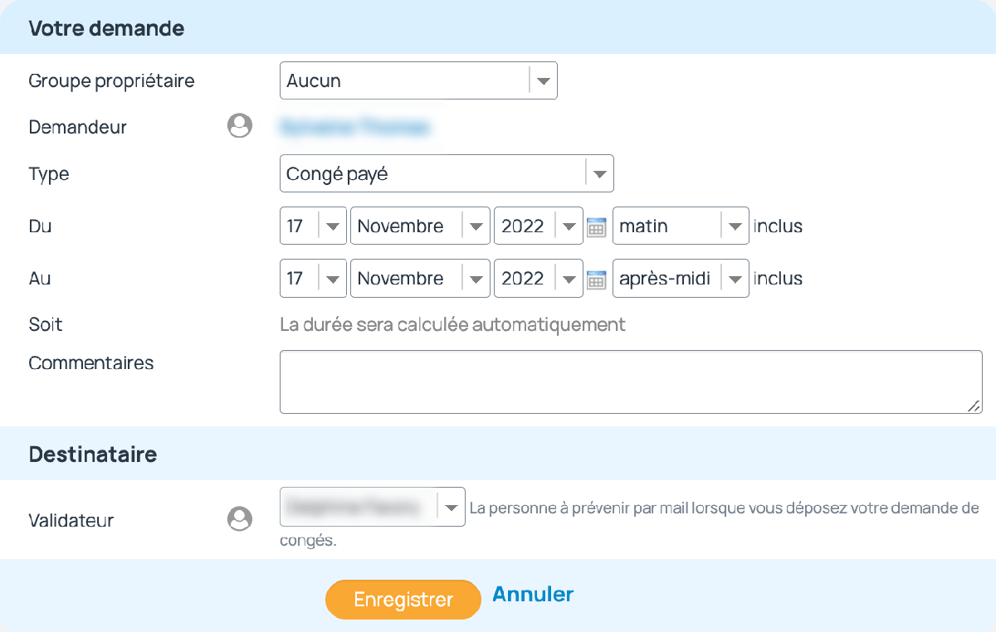Click the user icon next to Demandeur
The width and height of the screenshot is (996, 632).
pyautogui.click(x=239, y=126)
